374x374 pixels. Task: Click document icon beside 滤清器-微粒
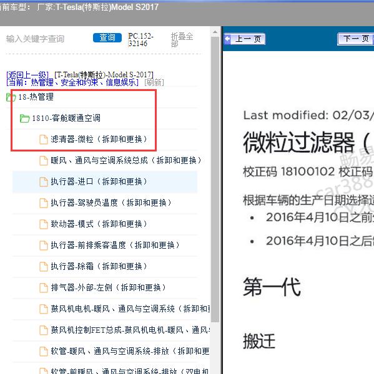coord(44,140)
